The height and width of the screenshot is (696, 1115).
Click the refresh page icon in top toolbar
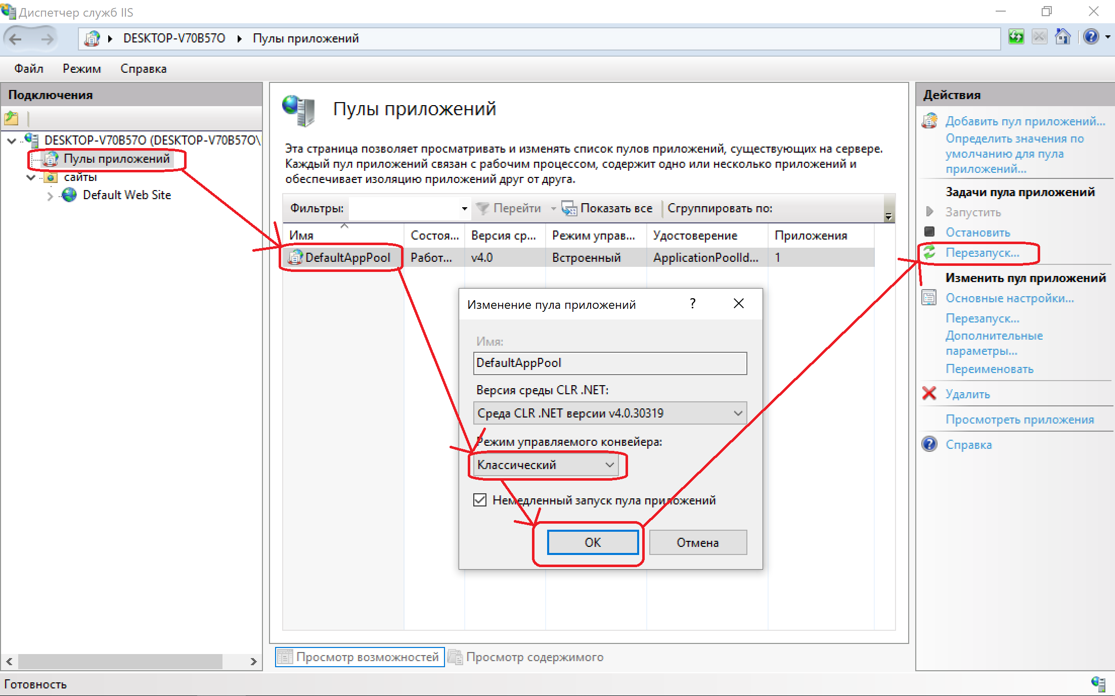tap(1016, 37)
